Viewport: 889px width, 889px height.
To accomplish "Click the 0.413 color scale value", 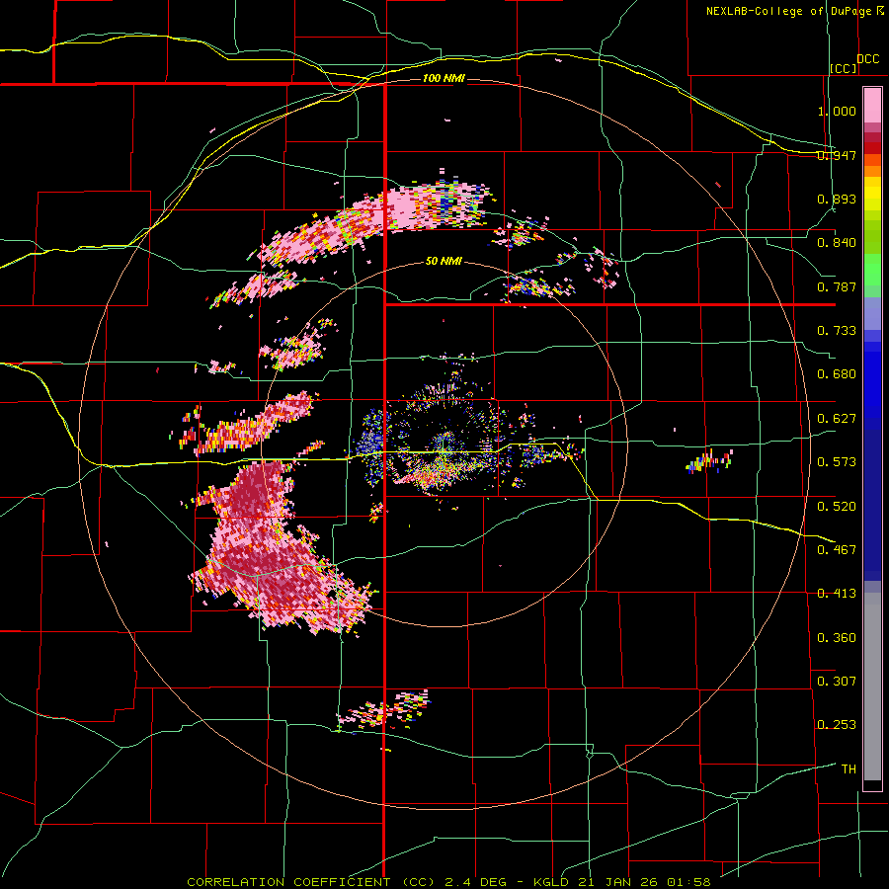I will pyautogui.click(x=837, y=594).
